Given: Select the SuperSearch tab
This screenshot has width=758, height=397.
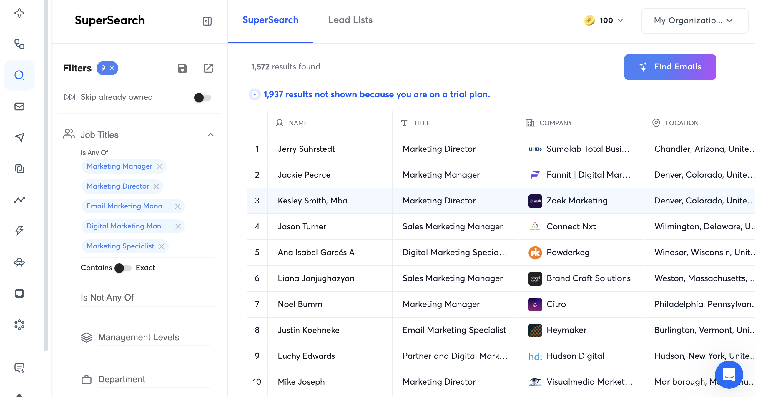Looking at the screenshot, I should (270, 20).
